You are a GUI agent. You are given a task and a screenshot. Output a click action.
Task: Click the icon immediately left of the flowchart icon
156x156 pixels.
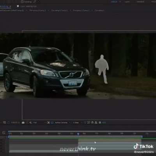click(x=92, y=122)
